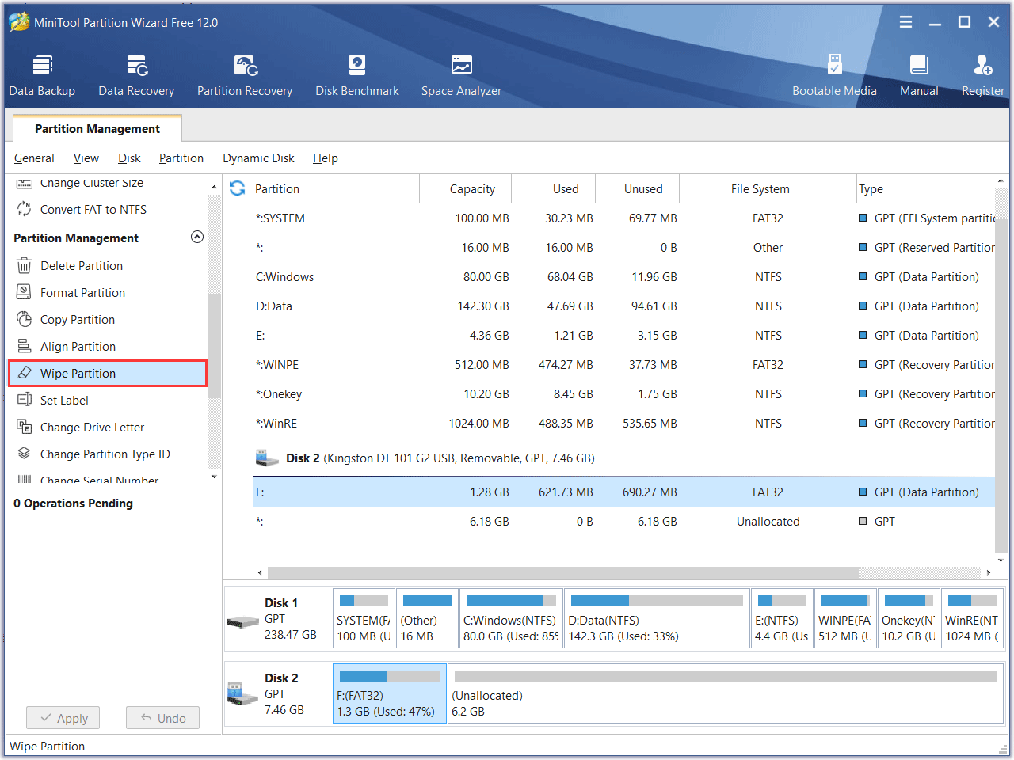Open the View menu
This screenshot has height=760, width=1014.
pyautogui.click(x=86, y=158)
